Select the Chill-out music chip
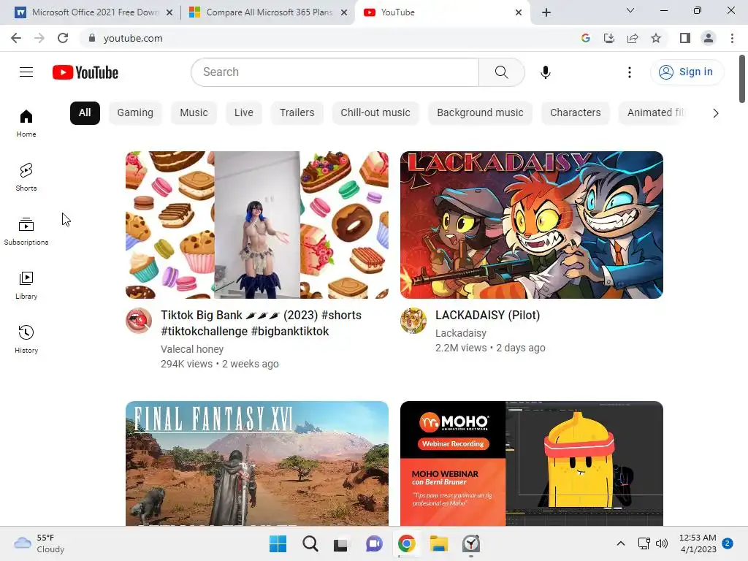 point(375,113)
